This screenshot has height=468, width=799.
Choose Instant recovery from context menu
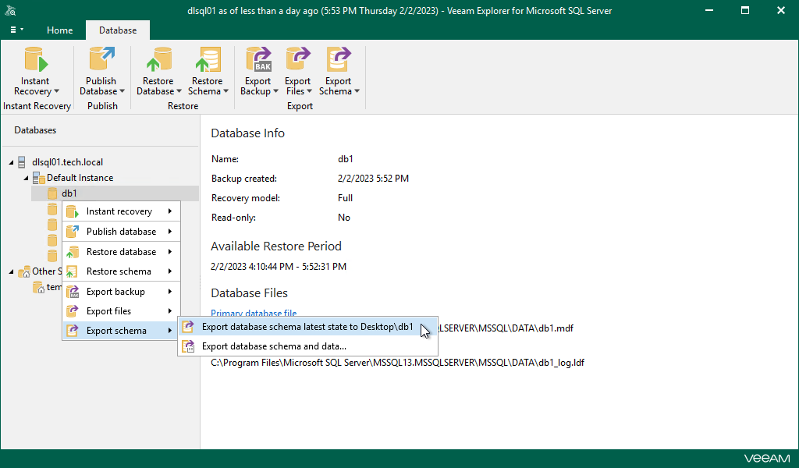pyautogui.click(x=121, y=211)
